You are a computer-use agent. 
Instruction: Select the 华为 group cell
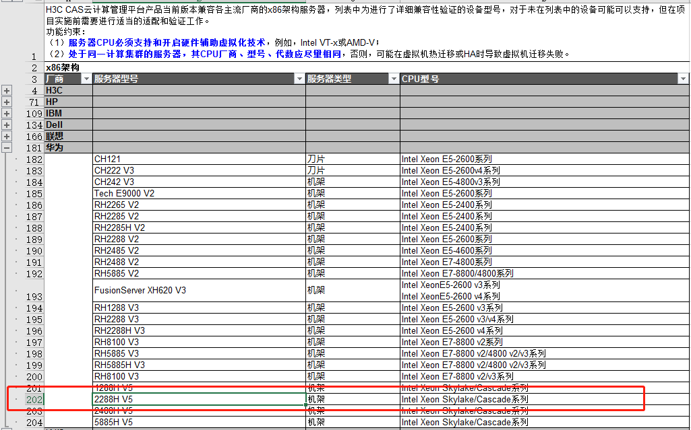pos(68,148)
